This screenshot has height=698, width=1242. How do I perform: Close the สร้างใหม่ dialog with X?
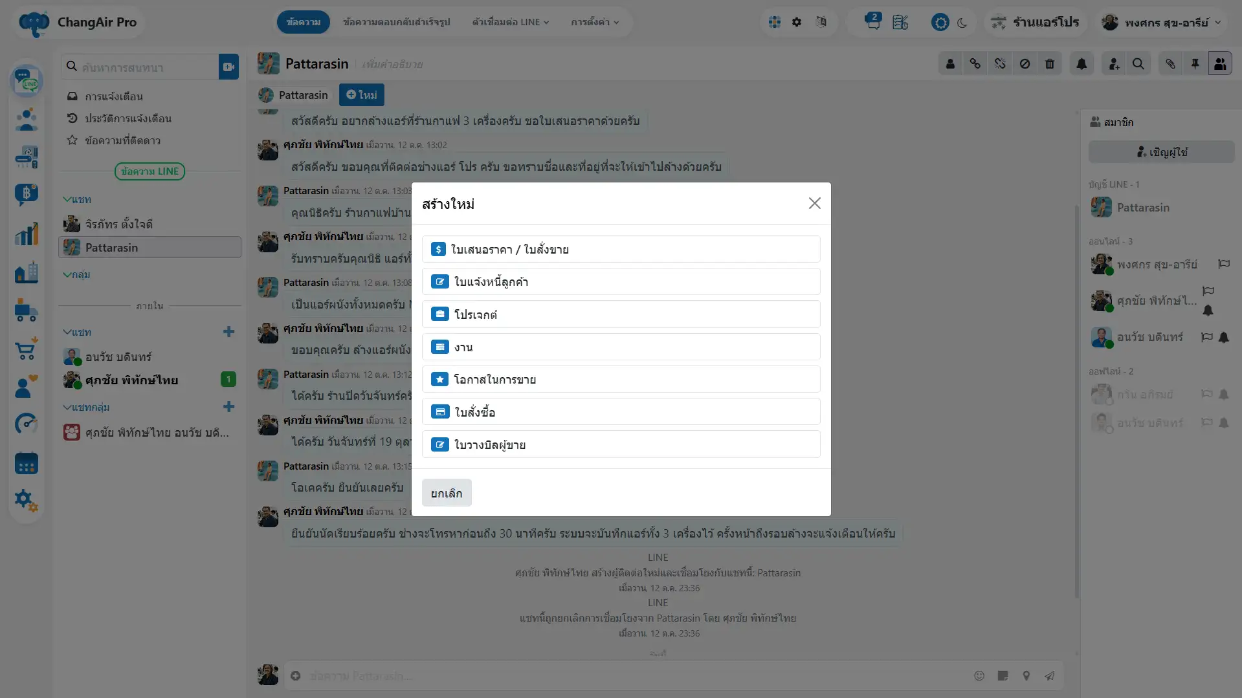814,203
